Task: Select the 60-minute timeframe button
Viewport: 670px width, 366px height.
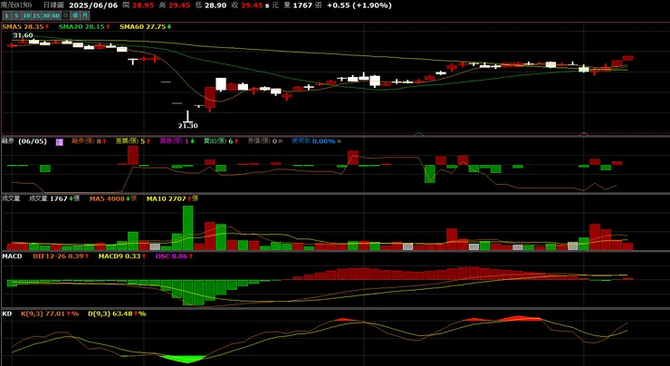Action: pyautogui.click(x=55, y=15)
